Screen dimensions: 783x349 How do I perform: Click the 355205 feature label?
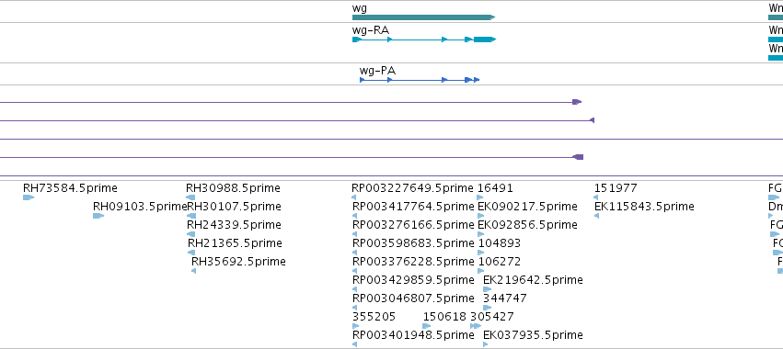[374, 317]
